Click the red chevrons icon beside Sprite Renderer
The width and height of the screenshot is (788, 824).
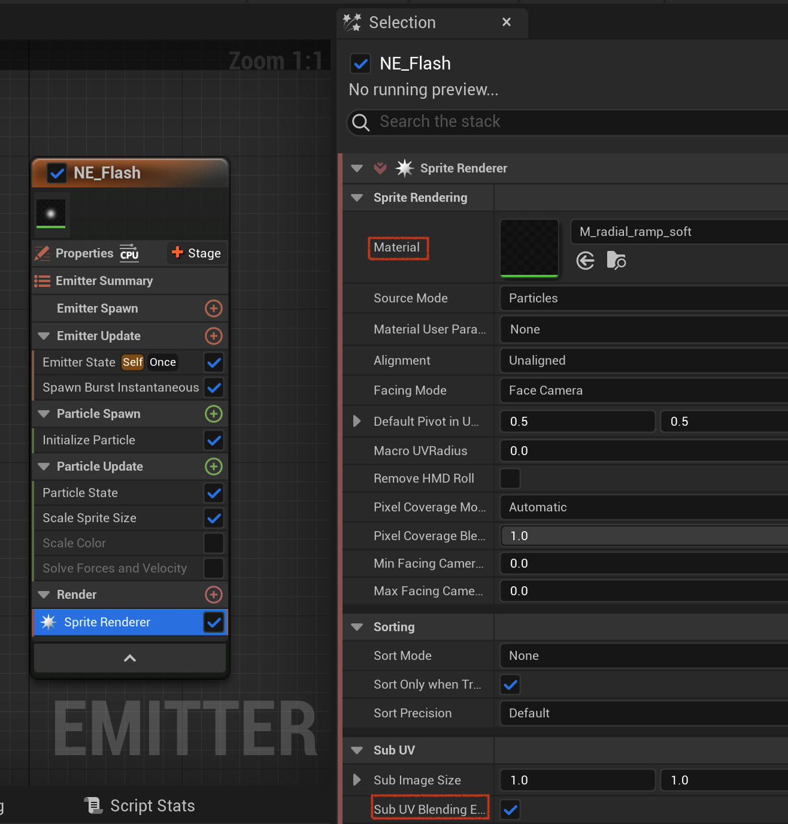click(380, 168)
